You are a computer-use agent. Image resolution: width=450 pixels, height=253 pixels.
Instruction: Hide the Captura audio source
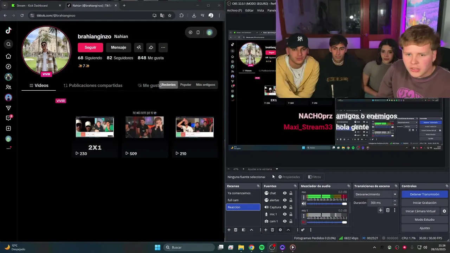[x=285, y=207]
